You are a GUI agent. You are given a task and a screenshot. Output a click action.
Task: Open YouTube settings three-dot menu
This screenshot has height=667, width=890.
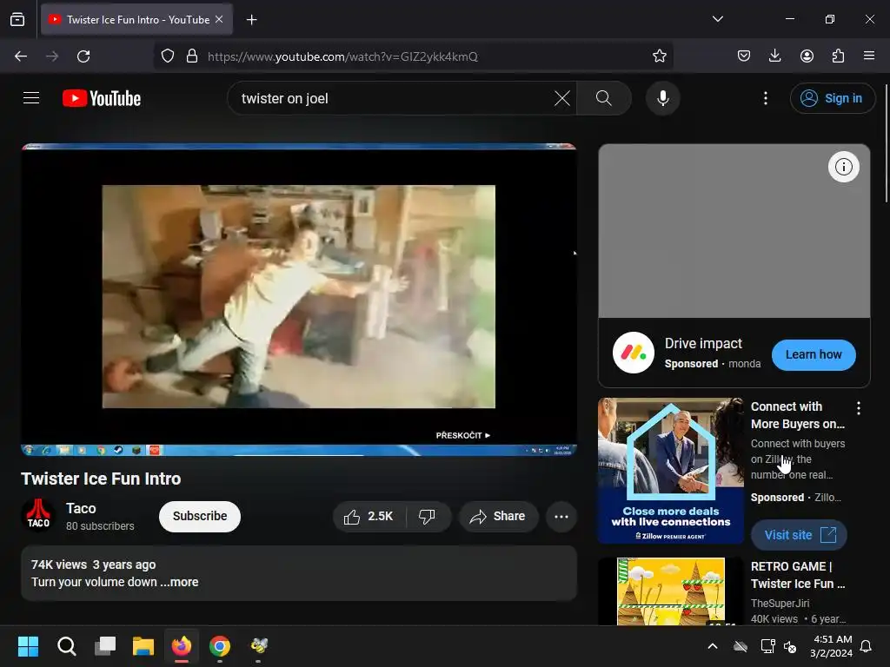coord(766,98)
